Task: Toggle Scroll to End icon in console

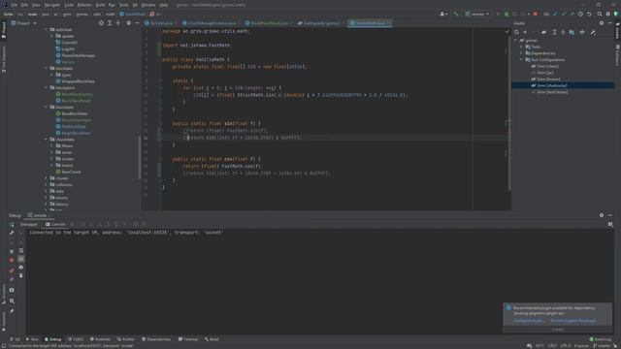Action: [21, 259]
